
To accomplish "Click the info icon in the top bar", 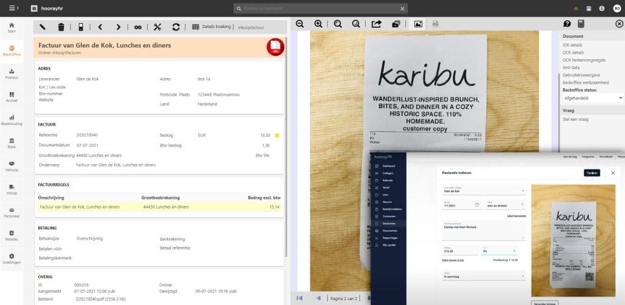I will tap(602, 8).
